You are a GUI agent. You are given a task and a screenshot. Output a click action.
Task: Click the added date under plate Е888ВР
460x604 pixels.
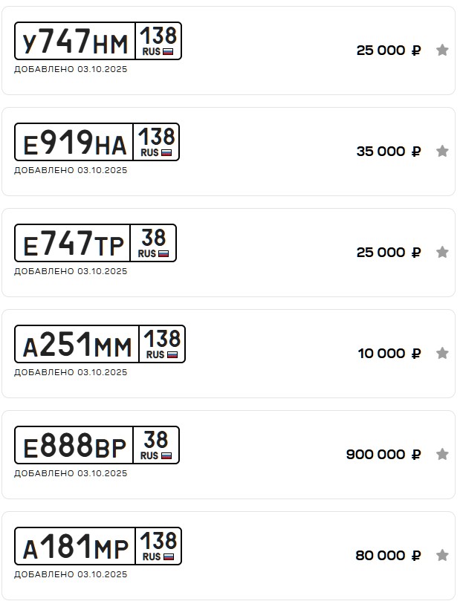coord(71,473)
